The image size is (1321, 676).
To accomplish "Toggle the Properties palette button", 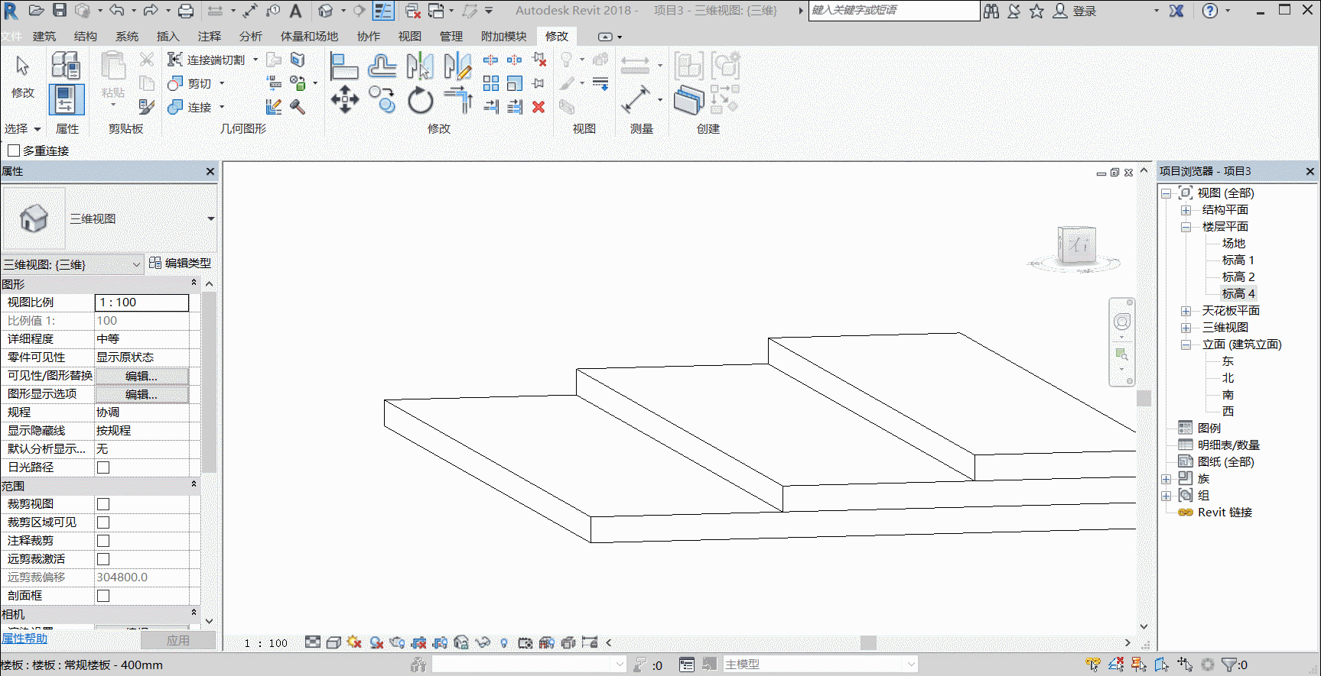I will pos(66,100).
